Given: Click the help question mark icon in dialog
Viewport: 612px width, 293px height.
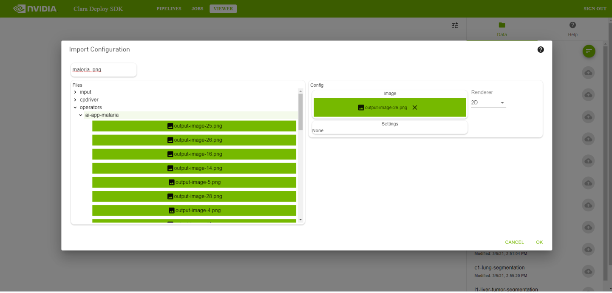Looking at the screenshot, I should [540, 50].
